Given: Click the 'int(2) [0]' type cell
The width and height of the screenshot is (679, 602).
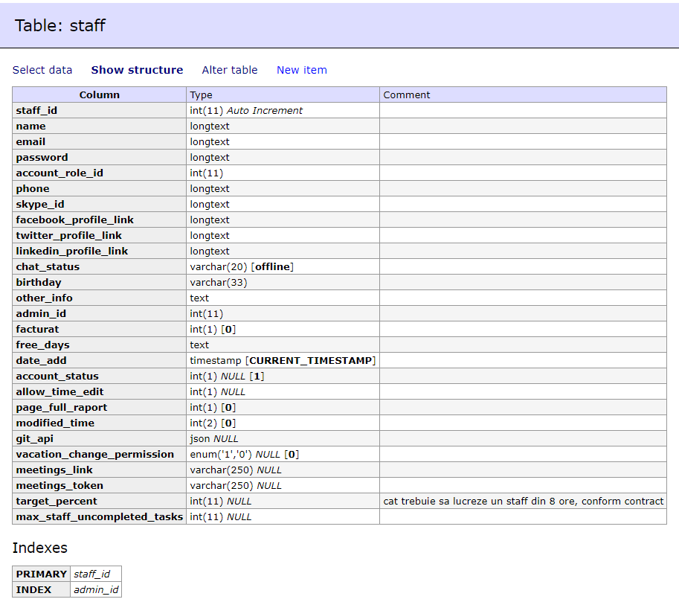Looking at the screenshot, I should coord(283,423).
